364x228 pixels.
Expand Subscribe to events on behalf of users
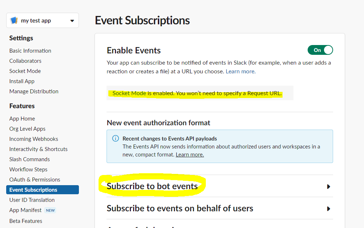(328, 209)
